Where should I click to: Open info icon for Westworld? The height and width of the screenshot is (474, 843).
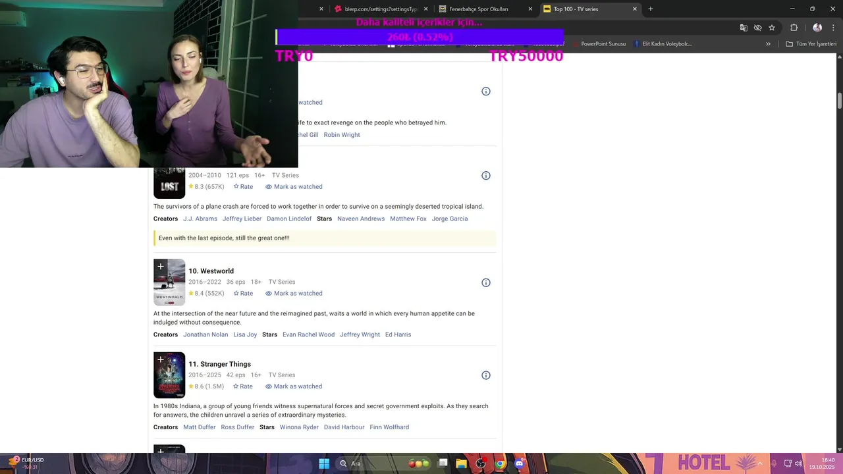coord(486,282)
